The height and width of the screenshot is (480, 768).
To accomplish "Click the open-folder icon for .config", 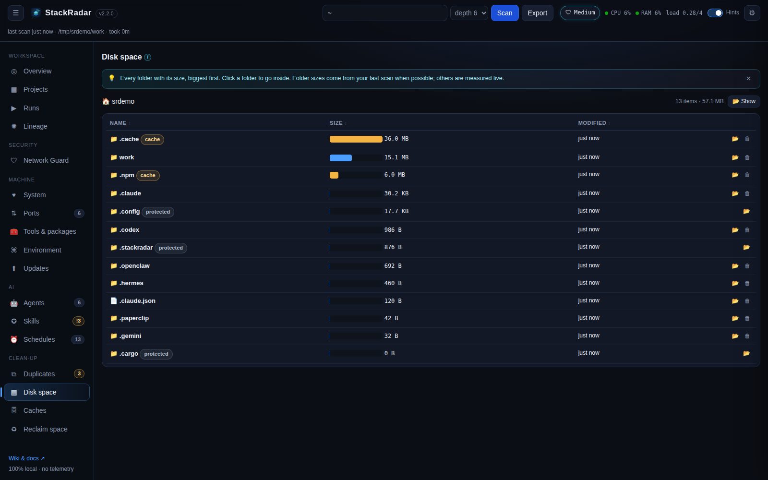I will click(x=746, y=211).
